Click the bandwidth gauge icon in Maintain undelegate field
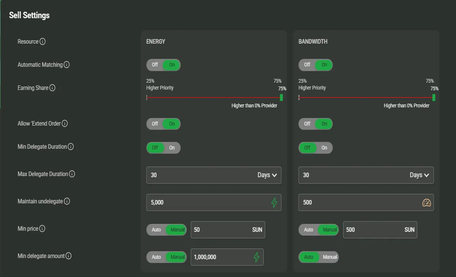 [427, 203]
